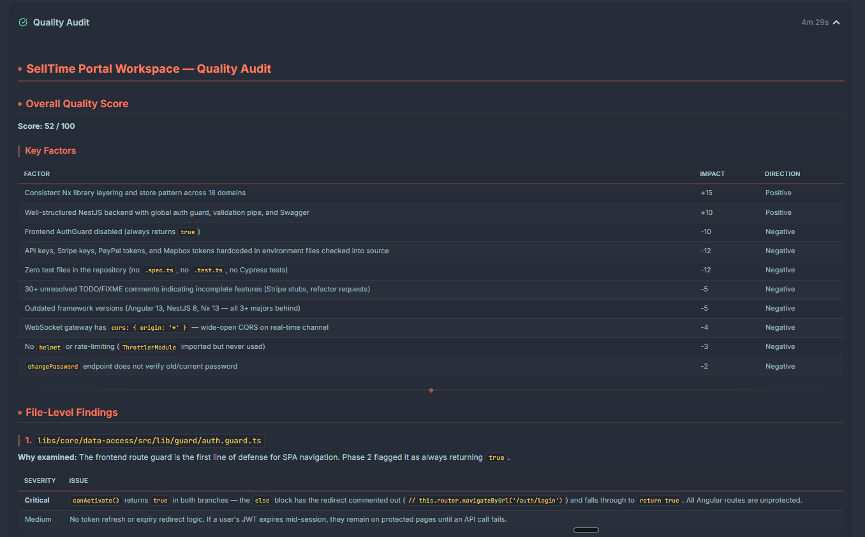Collapse the Quality Audit panel with the chevron

[x=836, y=22]
